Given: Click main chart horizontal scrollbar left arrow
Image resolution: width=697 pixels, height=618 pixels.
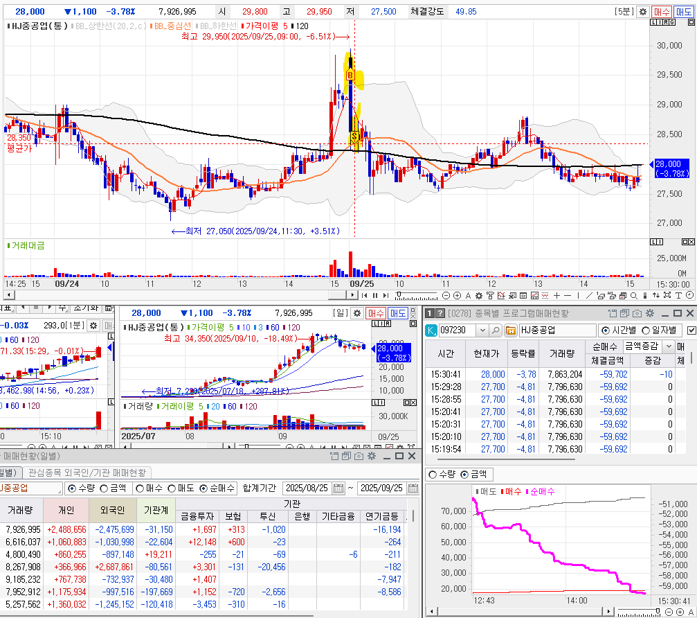Looking at the screenshot, I should click(x=8, y=295).
